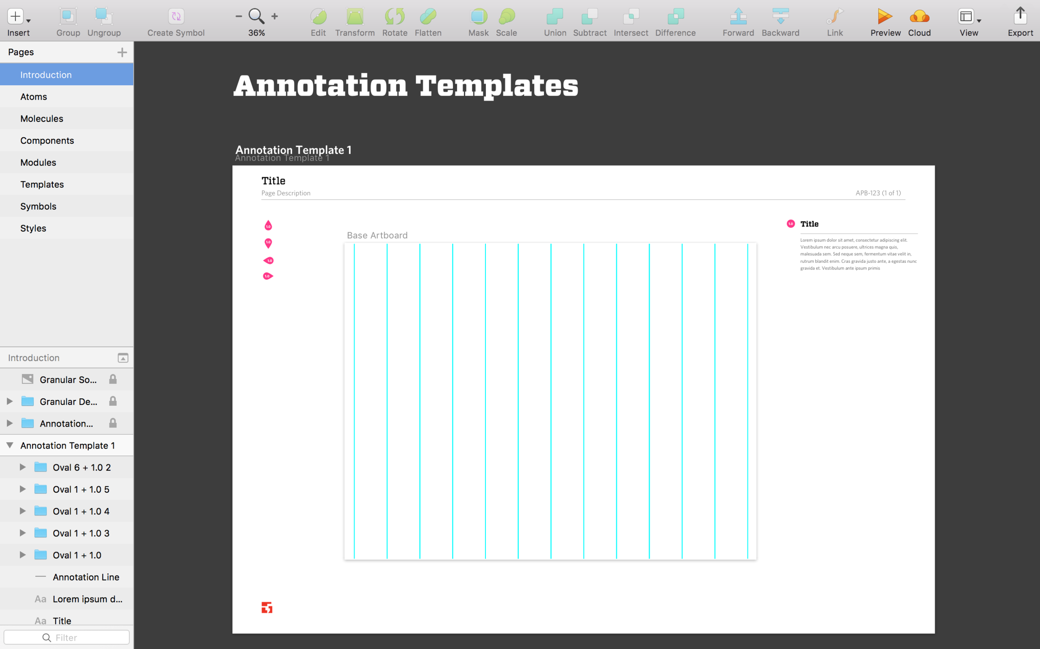Add a new page with plus button
Screen dimensions: 1040x649
tap(122, 52)
